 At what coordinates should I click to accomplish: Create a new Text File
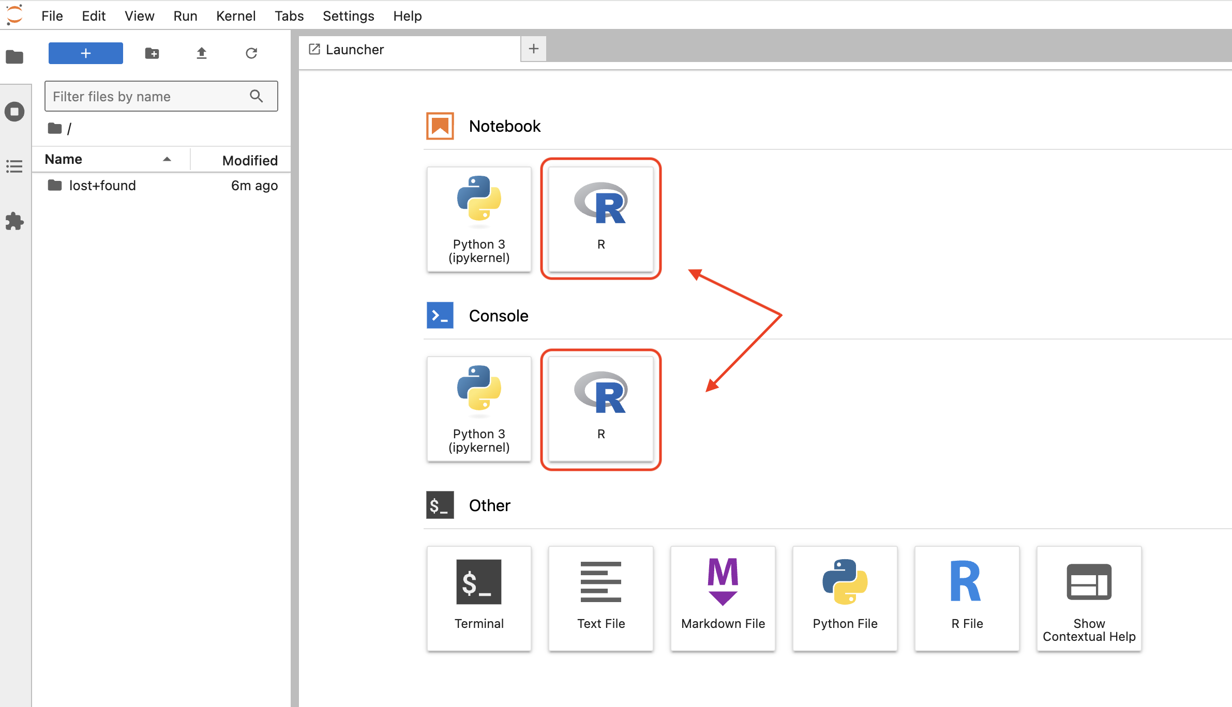[x=601, y=598]
